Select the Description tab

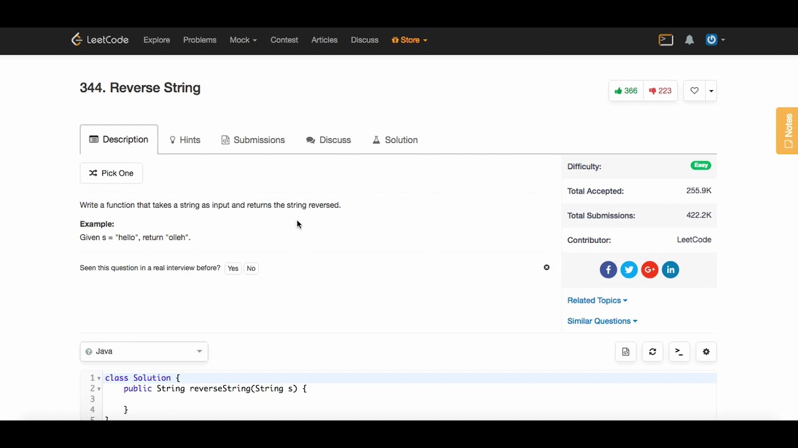tap(119, 139)
